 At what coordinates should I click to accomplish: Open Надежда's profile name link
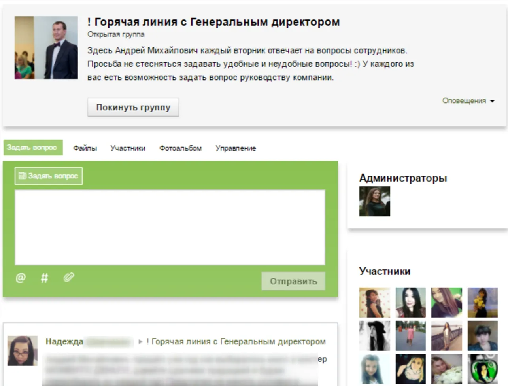click(x=64, y=342)
